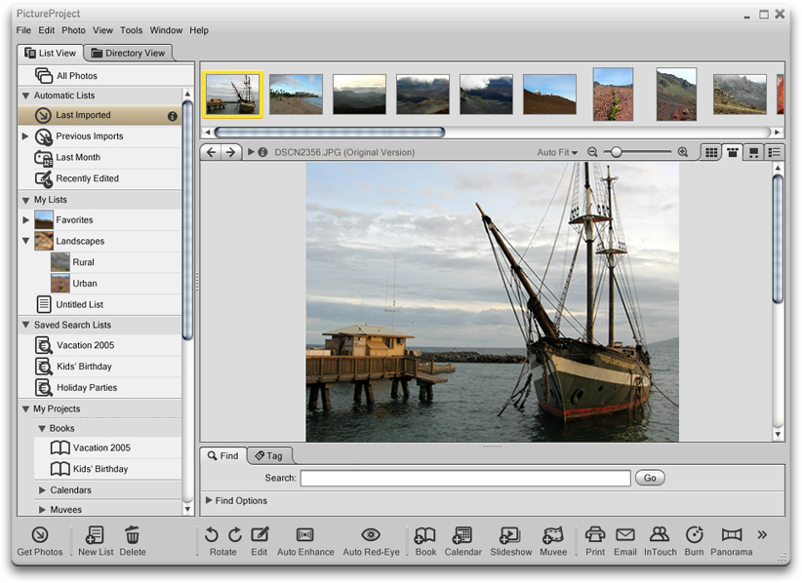This screenshot has width=802, height=583.
Task: Select the Find tab
Action: [x=223, y=455]
